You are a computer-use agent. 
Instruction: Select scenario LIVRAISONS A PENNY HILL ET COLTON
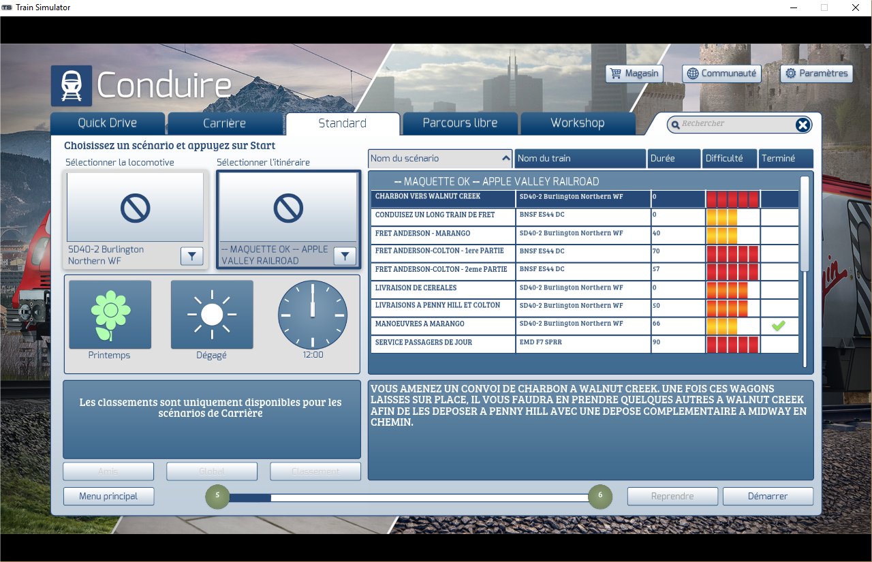coord(585,308)
